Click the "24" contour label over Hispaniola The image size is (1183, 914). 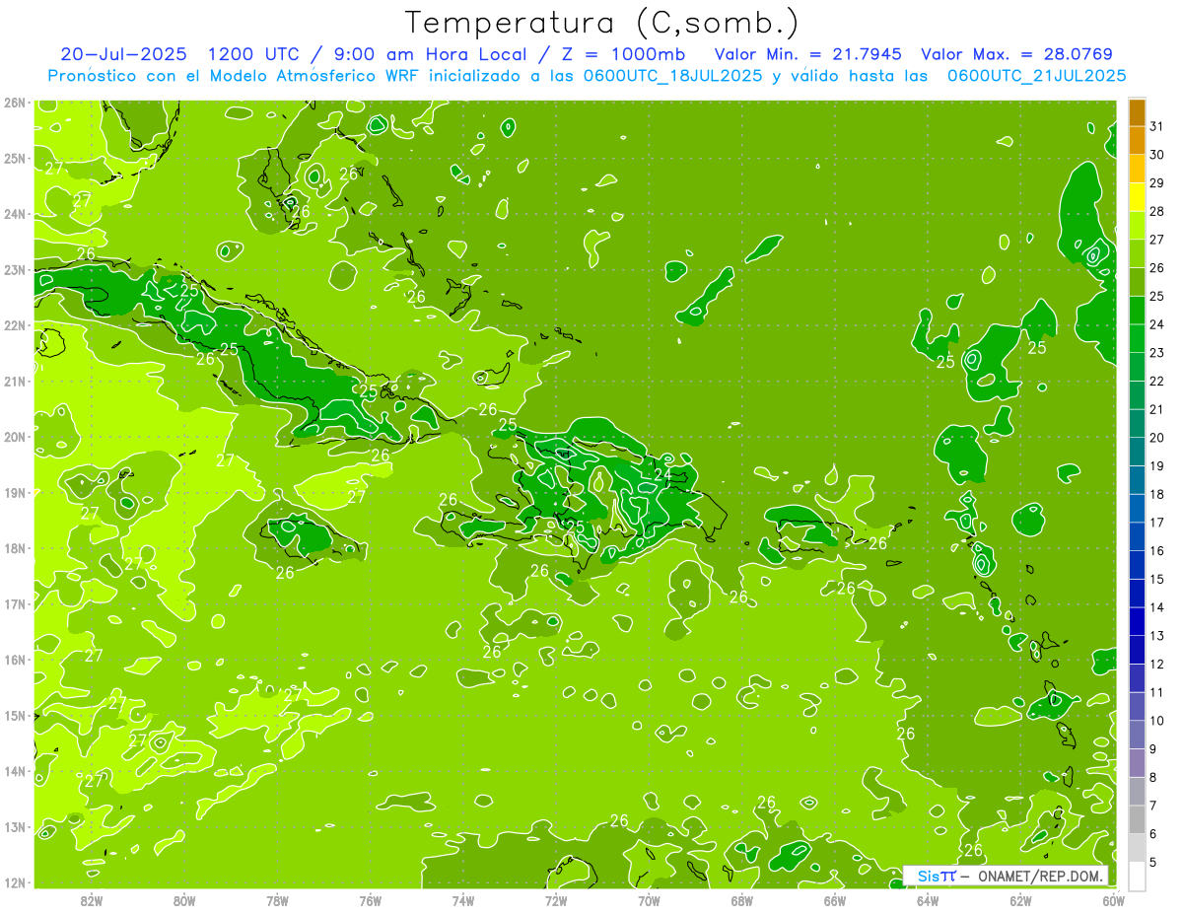(662, 474)
